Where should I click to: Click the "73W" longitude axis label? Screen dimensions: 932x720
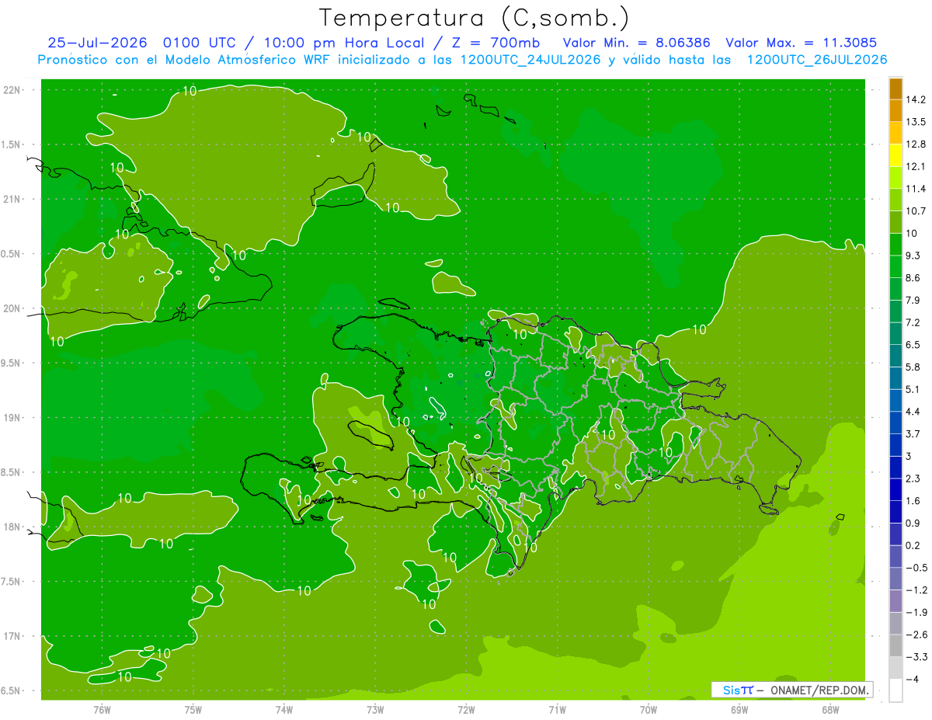click(375, 710)
